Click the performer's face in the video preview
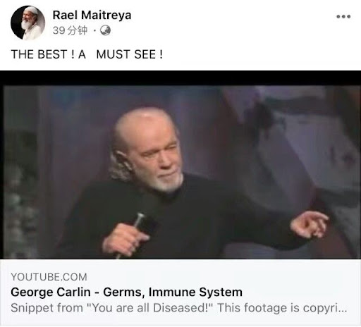 (157, 157)
